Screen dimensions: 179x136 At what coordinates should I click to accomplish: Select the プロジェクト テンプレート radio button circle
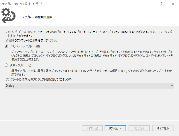(x=6, y=46)
